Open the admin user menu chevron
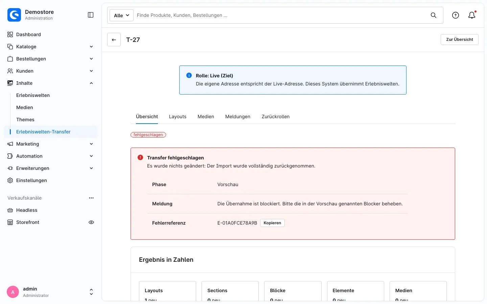487x304 pixels. 91,292
